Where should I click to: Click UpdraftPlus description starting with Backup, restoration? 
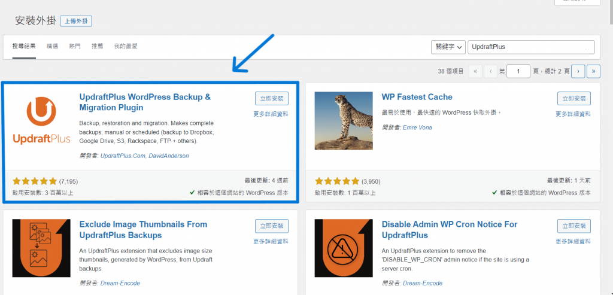147,132
